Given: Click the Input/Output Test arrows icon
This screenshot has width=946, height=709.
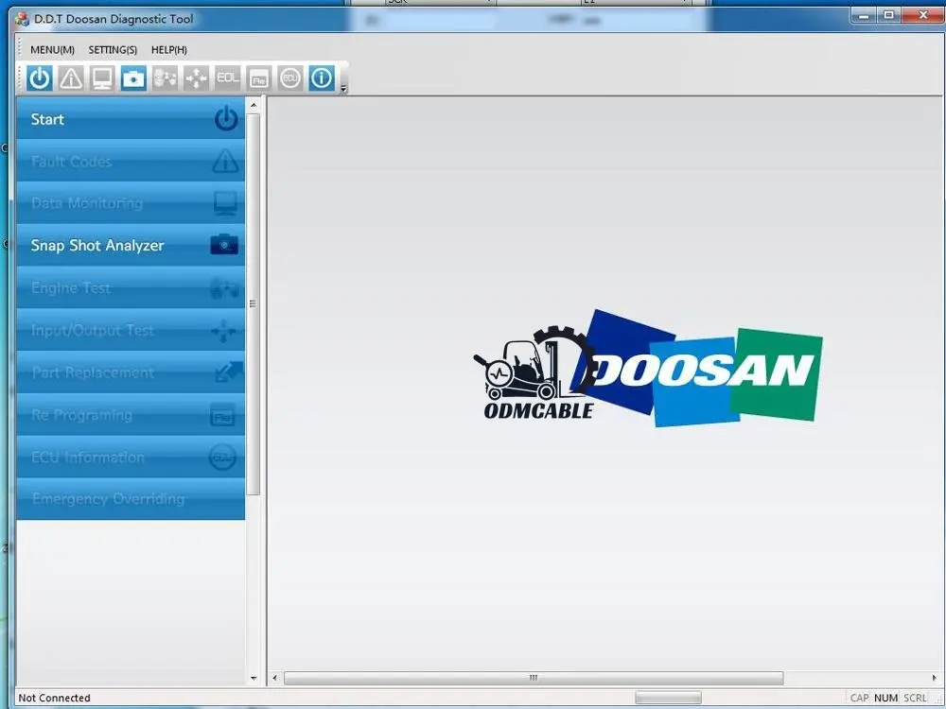Looking at the screenshot, I should point(195,78).
